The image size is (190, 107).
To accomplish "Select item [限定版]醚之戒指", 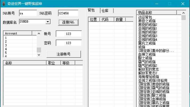I will [152, 95].
